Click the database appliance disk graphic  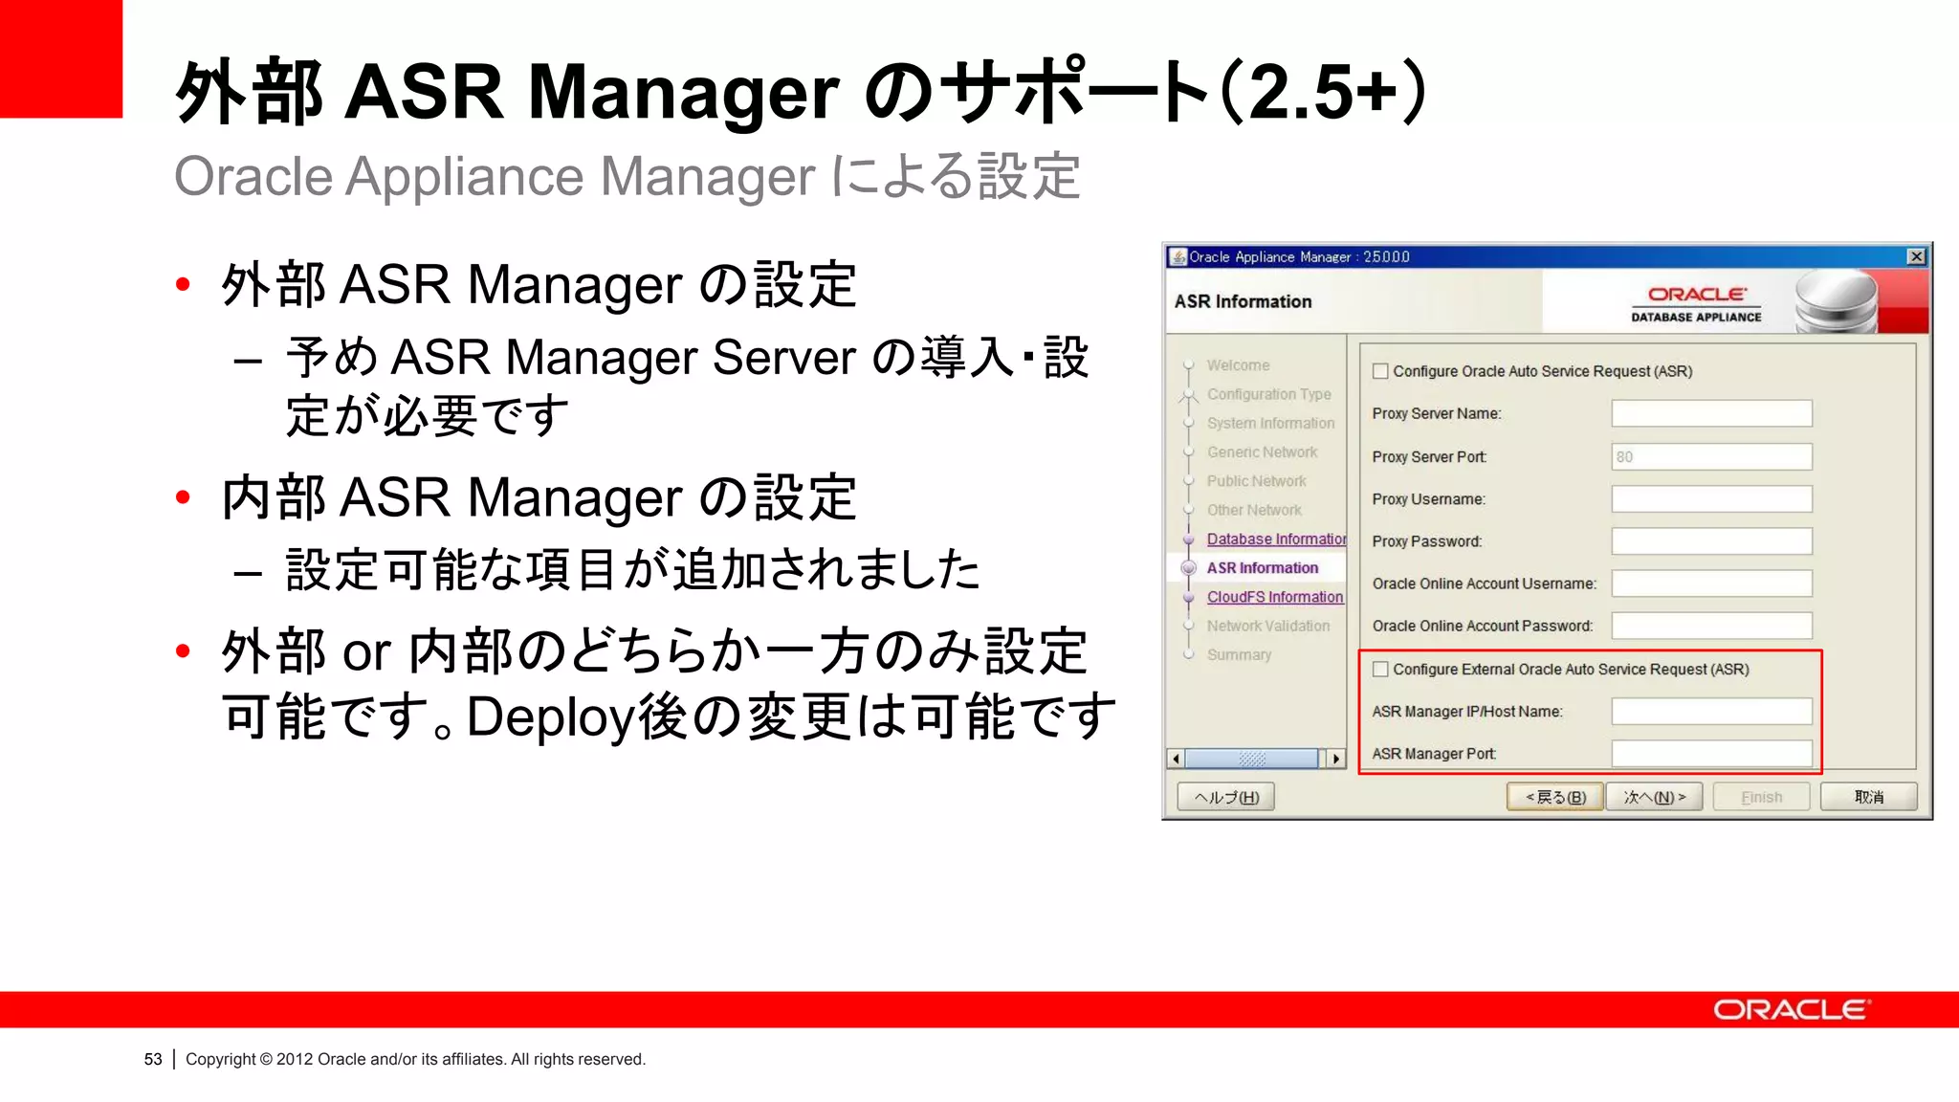coord(1836,302)
